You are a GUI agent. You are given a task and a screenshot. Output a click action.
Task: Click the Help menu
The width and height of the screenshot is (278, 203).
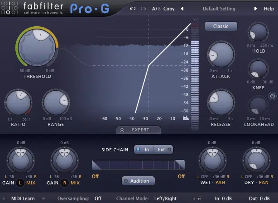[269, 9]
